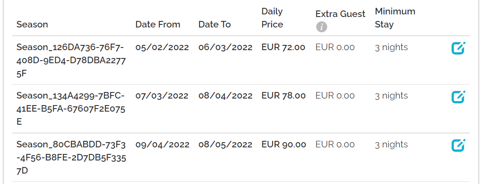This screenshot has width=482, height=184.
Task: Click the EUR 78.00 daily price
Action: pos(283,96)
